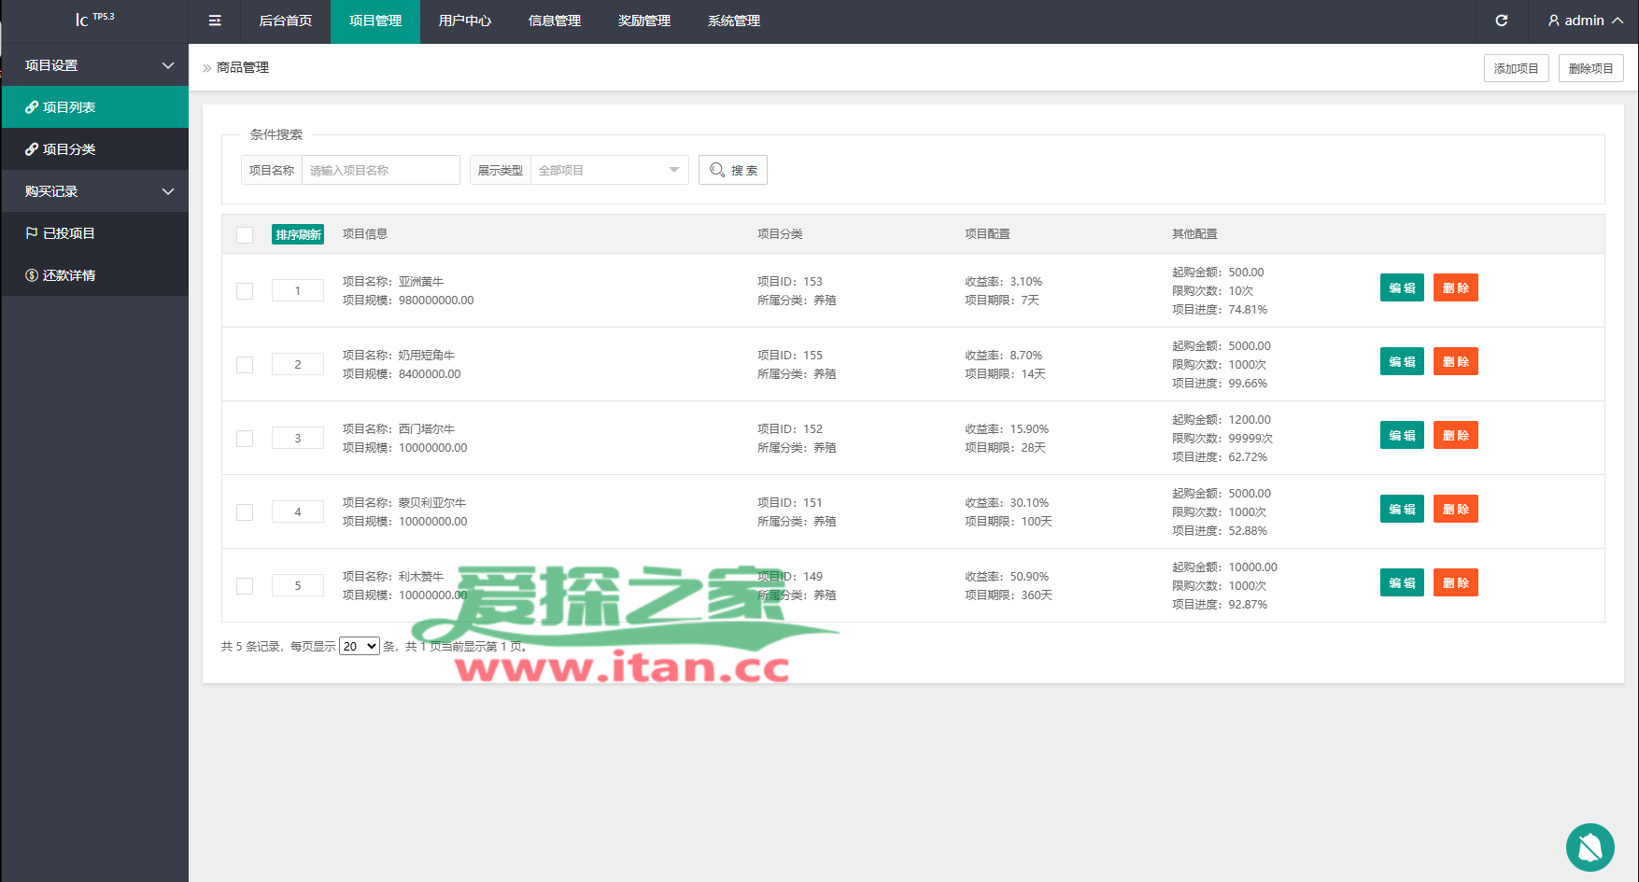
Task: Check the checkbox for 亚洲黄牛 row
Action: (x=245, y=291)
